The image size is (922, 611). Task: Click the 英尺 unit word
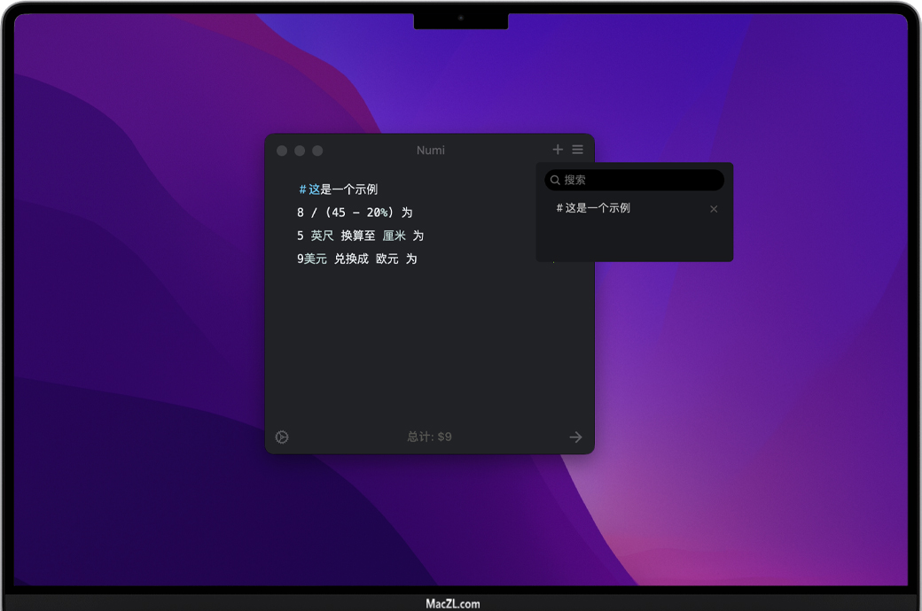322,236
